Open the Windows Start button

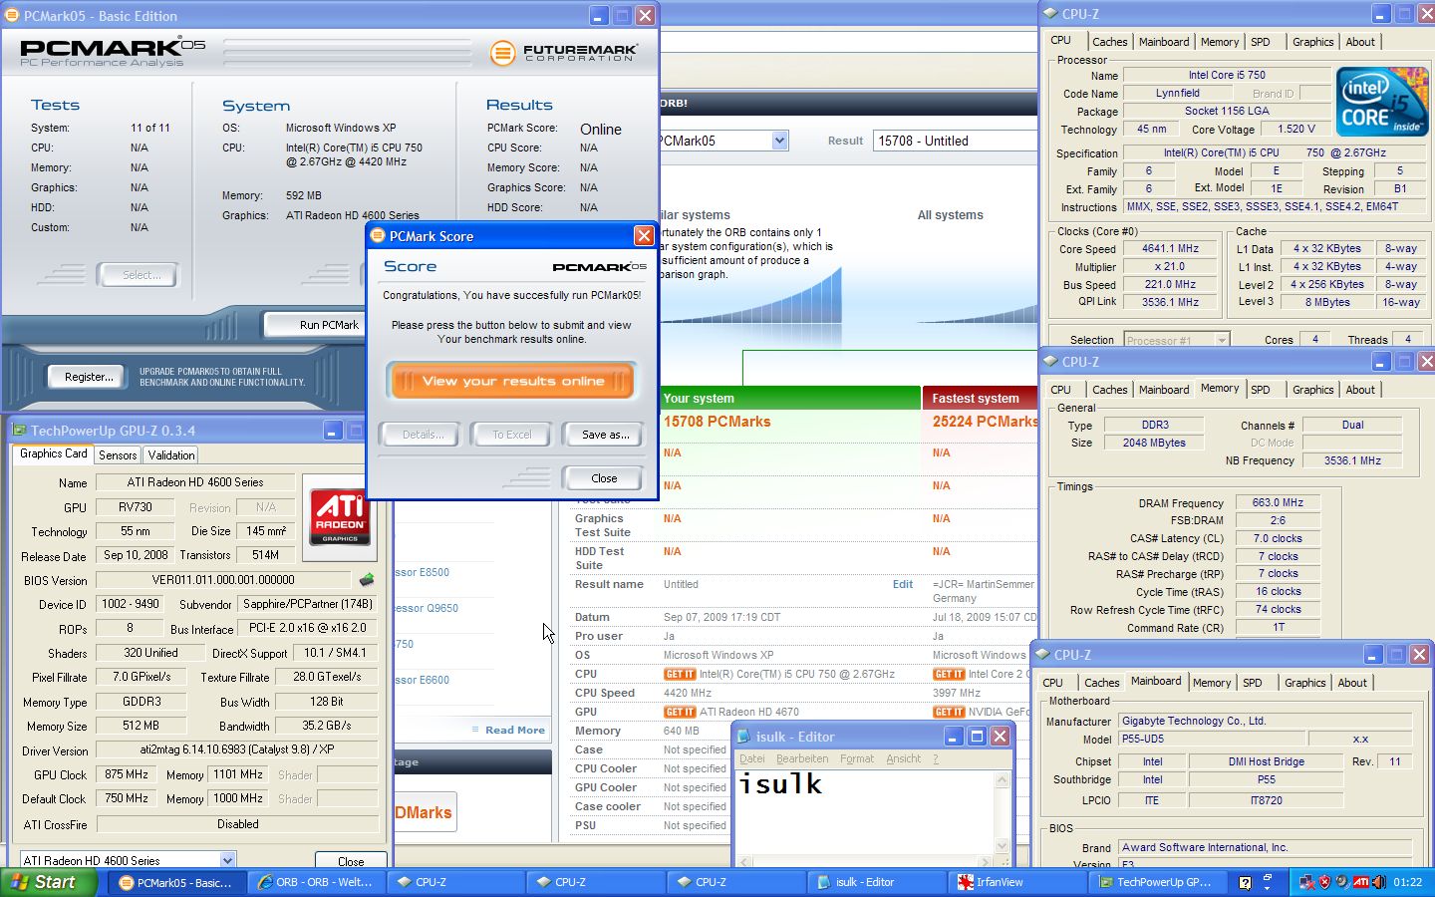(x=49, y=882)
